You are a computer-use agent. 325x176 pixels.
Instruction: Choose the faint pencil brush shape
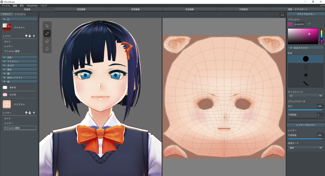(x=305, y=67)
